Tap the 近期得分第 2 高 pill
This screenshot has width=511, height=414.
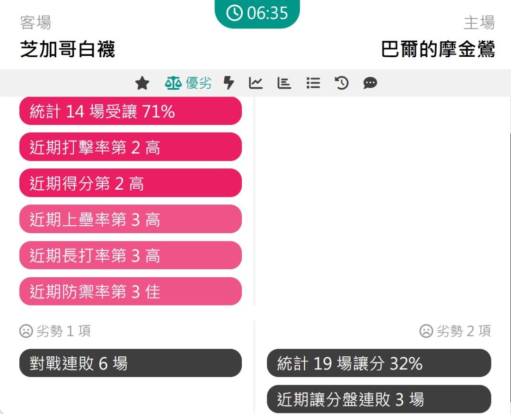[131, 183]
